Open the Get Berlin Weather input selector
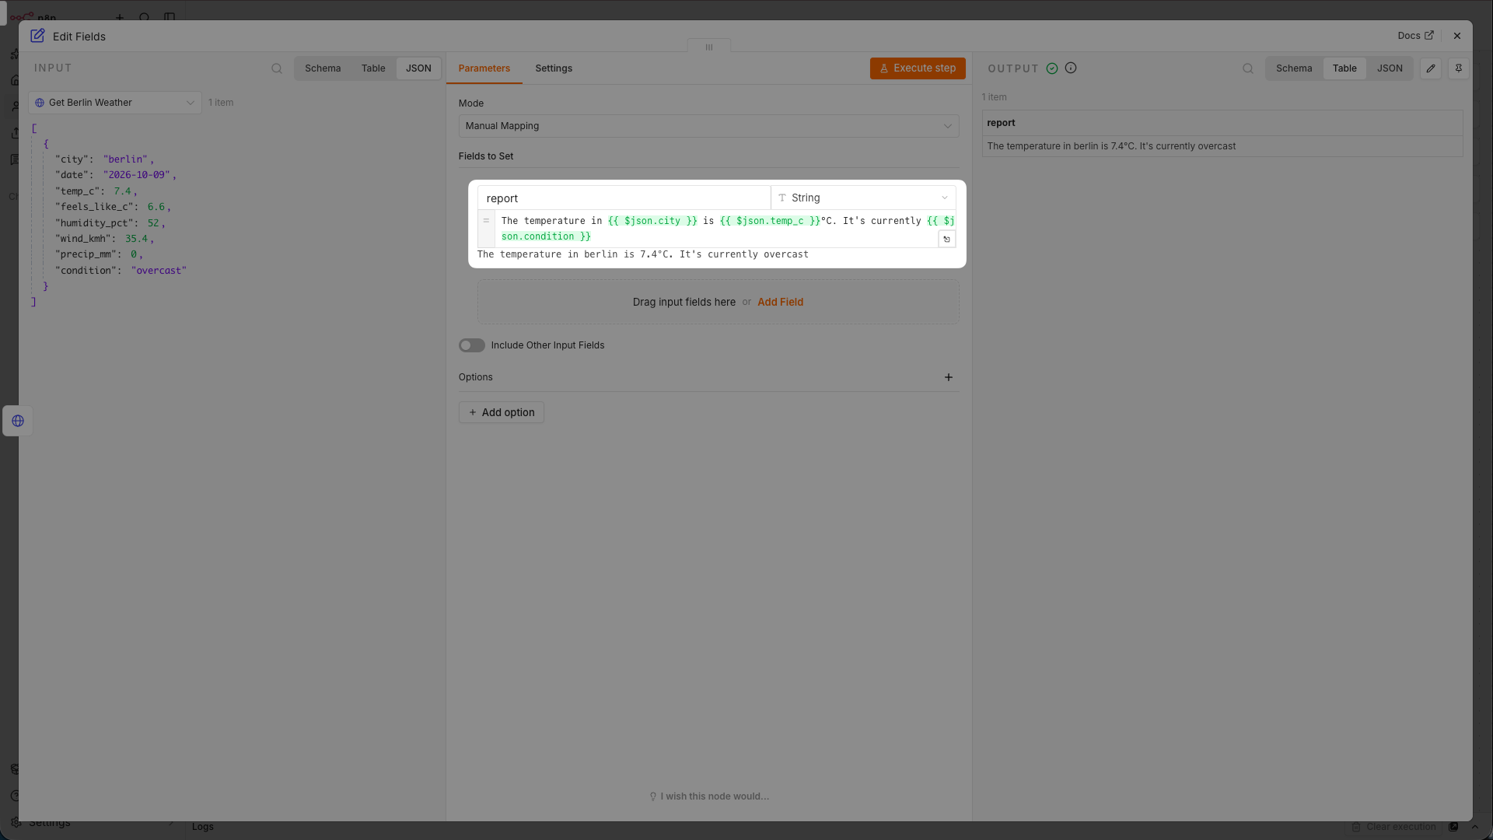1493x840 pixels. (x=115, y=103)
